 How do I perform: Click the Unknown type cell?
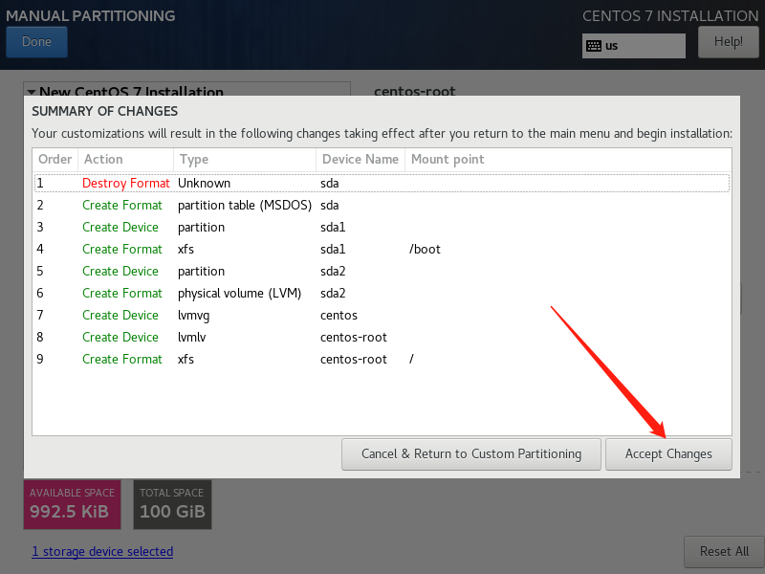(204, 184)
